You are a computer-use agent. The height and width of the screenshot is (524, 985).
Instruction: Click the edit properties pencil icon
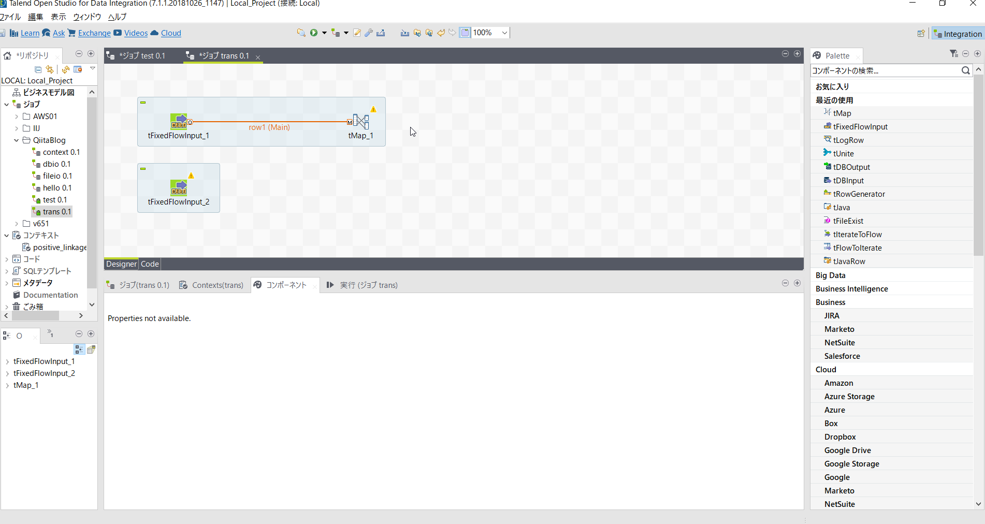click(357, 32)
